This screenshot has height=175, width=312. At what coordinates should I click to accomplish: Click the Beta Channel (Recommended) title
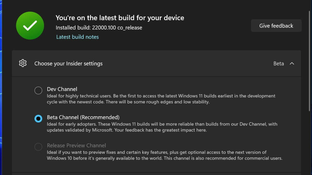click(83, 117)
